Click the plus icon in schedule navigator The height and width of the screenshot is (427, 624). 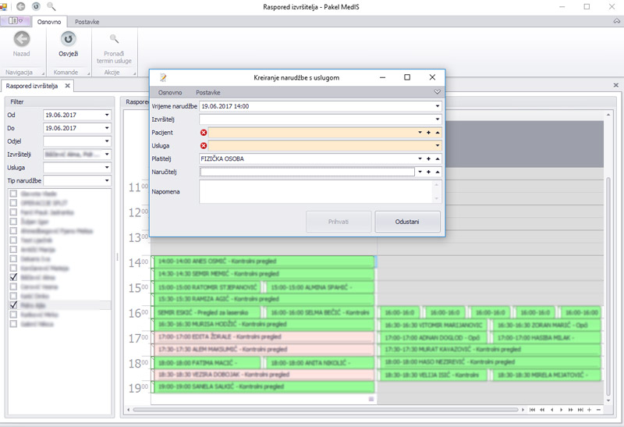point(590,410)
